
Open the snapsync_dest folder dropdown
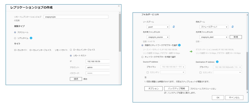tap(214, 37)
